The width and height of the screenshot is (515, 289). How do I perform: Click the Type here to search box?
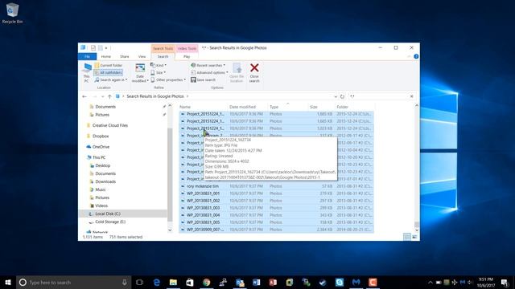coord(74,282)
